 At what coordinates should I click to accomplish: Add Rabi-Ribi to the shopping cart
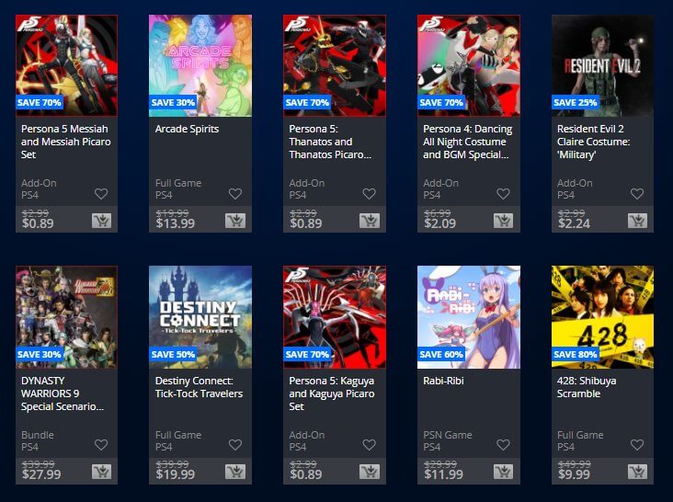503,472
